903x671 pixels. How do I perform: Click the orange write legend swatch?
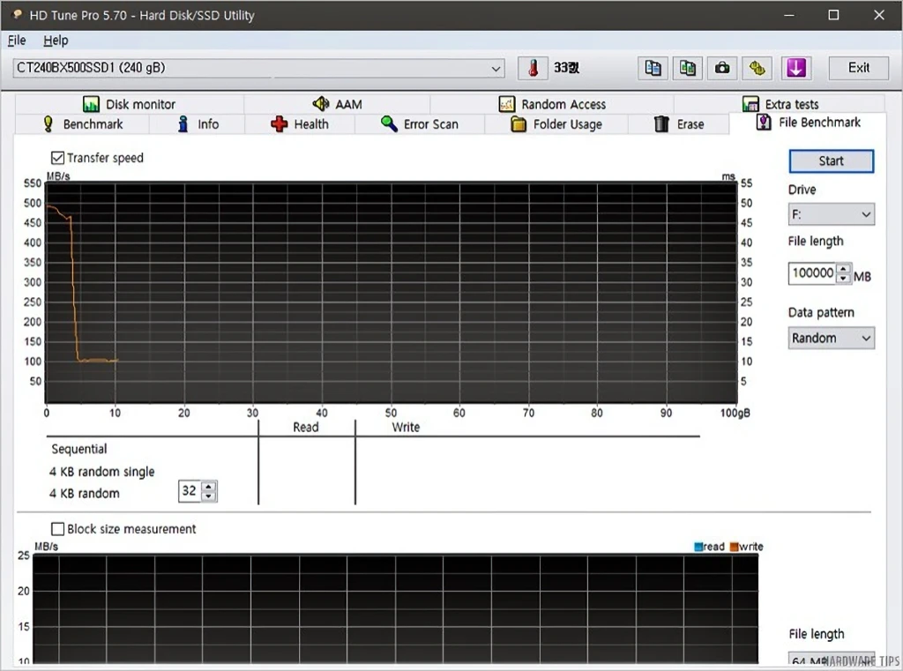734,547
